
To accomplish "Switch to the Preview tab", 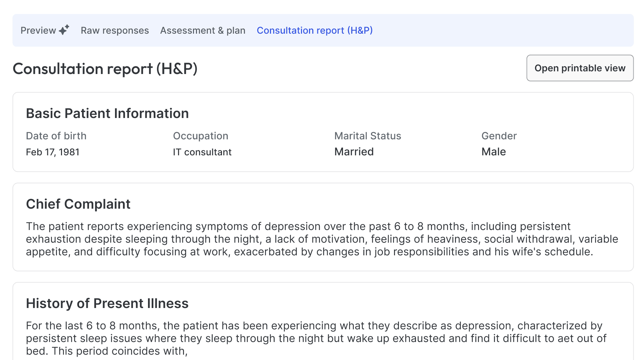I will click(38, 30).
